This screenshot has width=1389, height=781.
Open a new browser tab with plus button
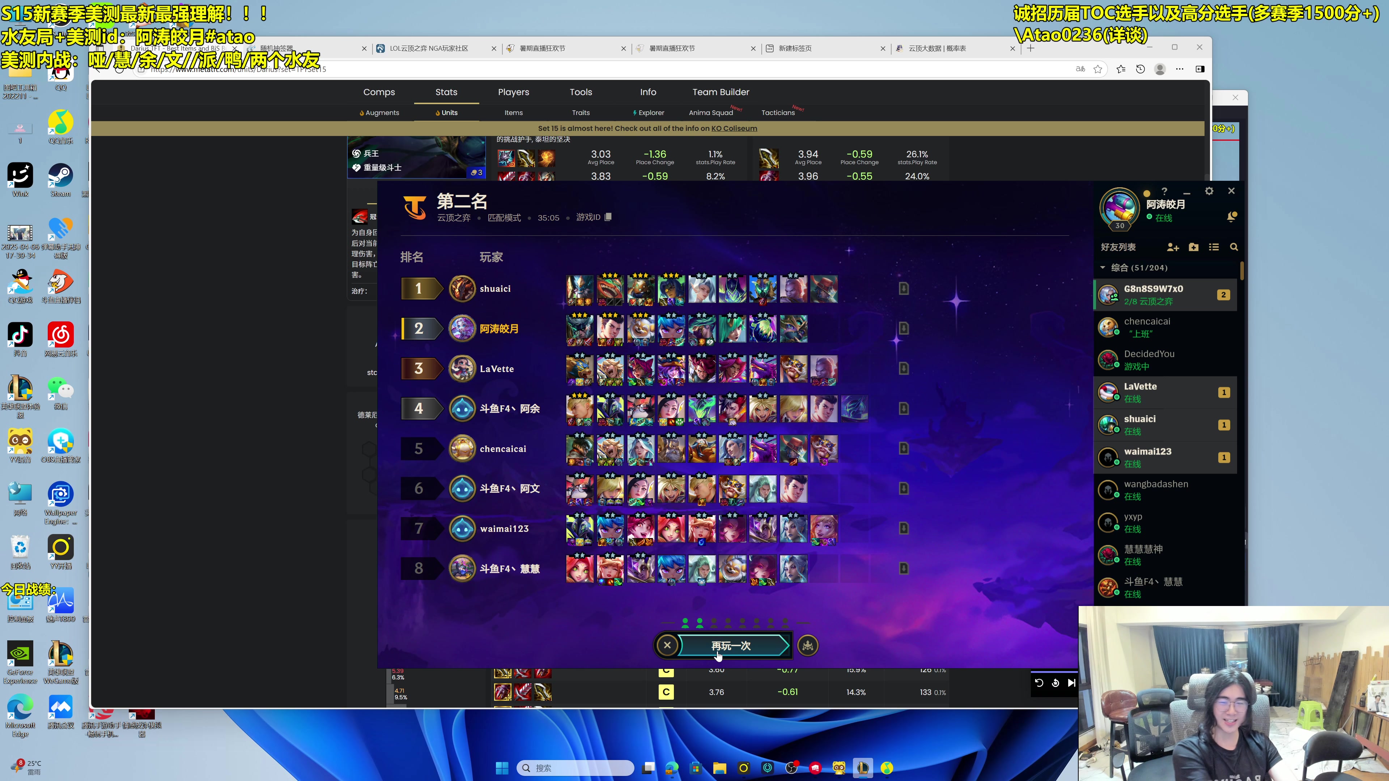1031,48
